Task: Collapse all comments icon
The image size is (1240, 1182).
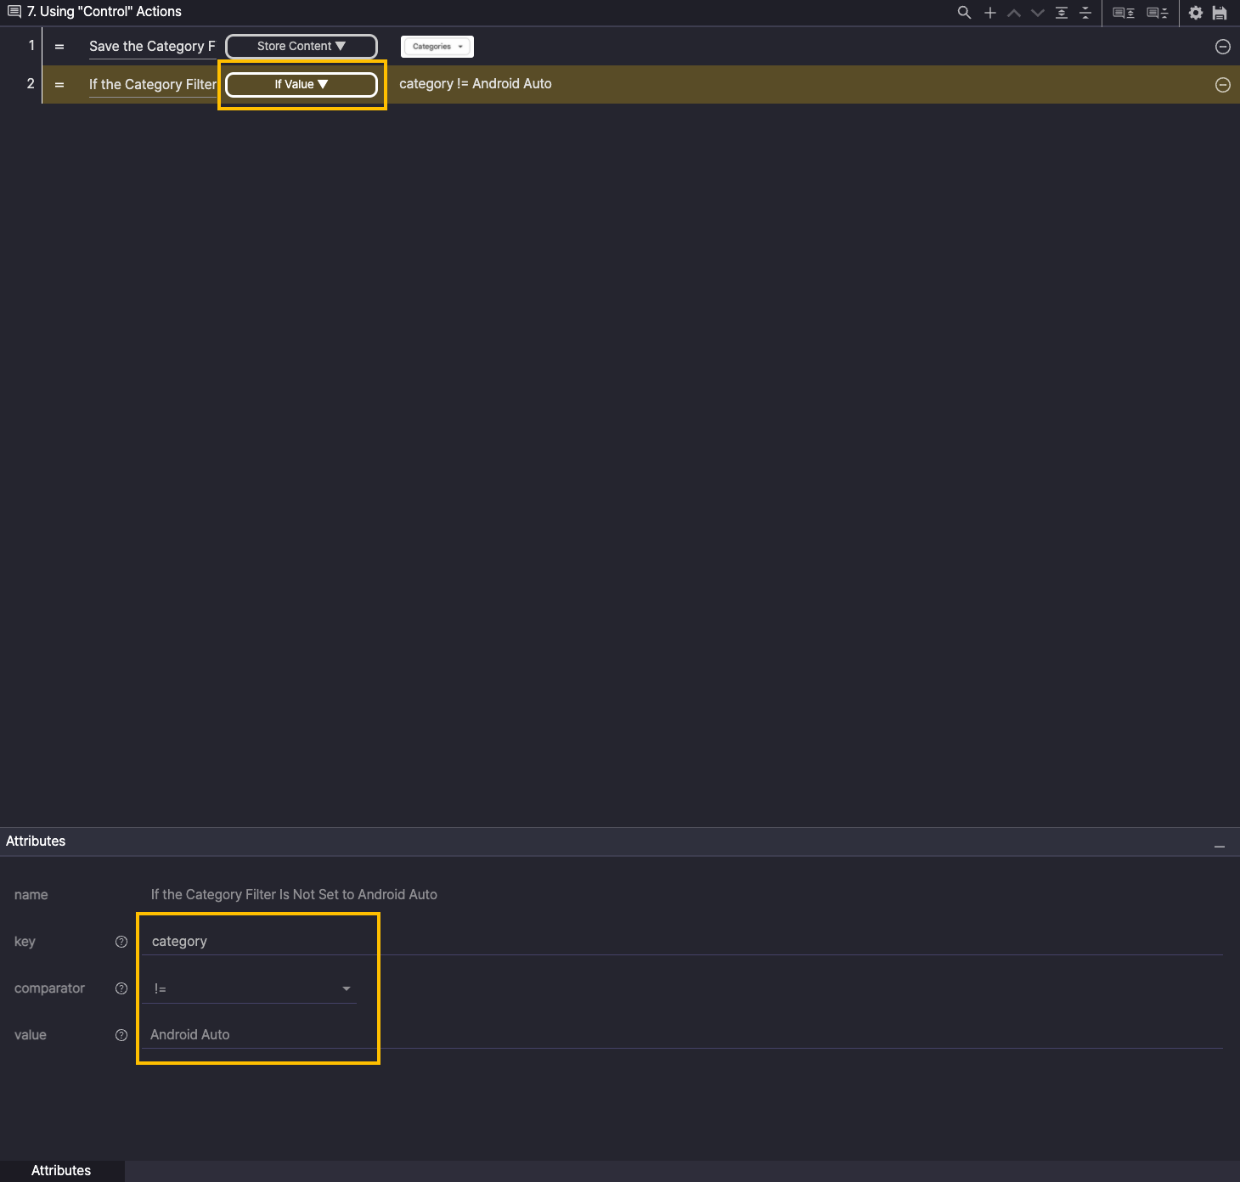Action: click(x=1158, y=13)
